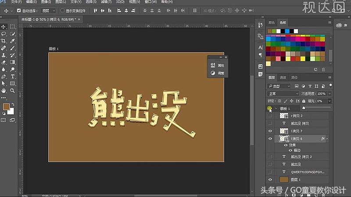Select the Clone Stamp tool
Screen dimensions: 351x197
4,55
